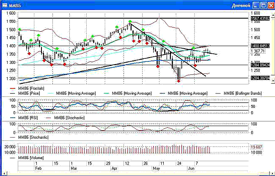Click the 24 date label on time axis

pyautogui.click(x=179, y=163)
